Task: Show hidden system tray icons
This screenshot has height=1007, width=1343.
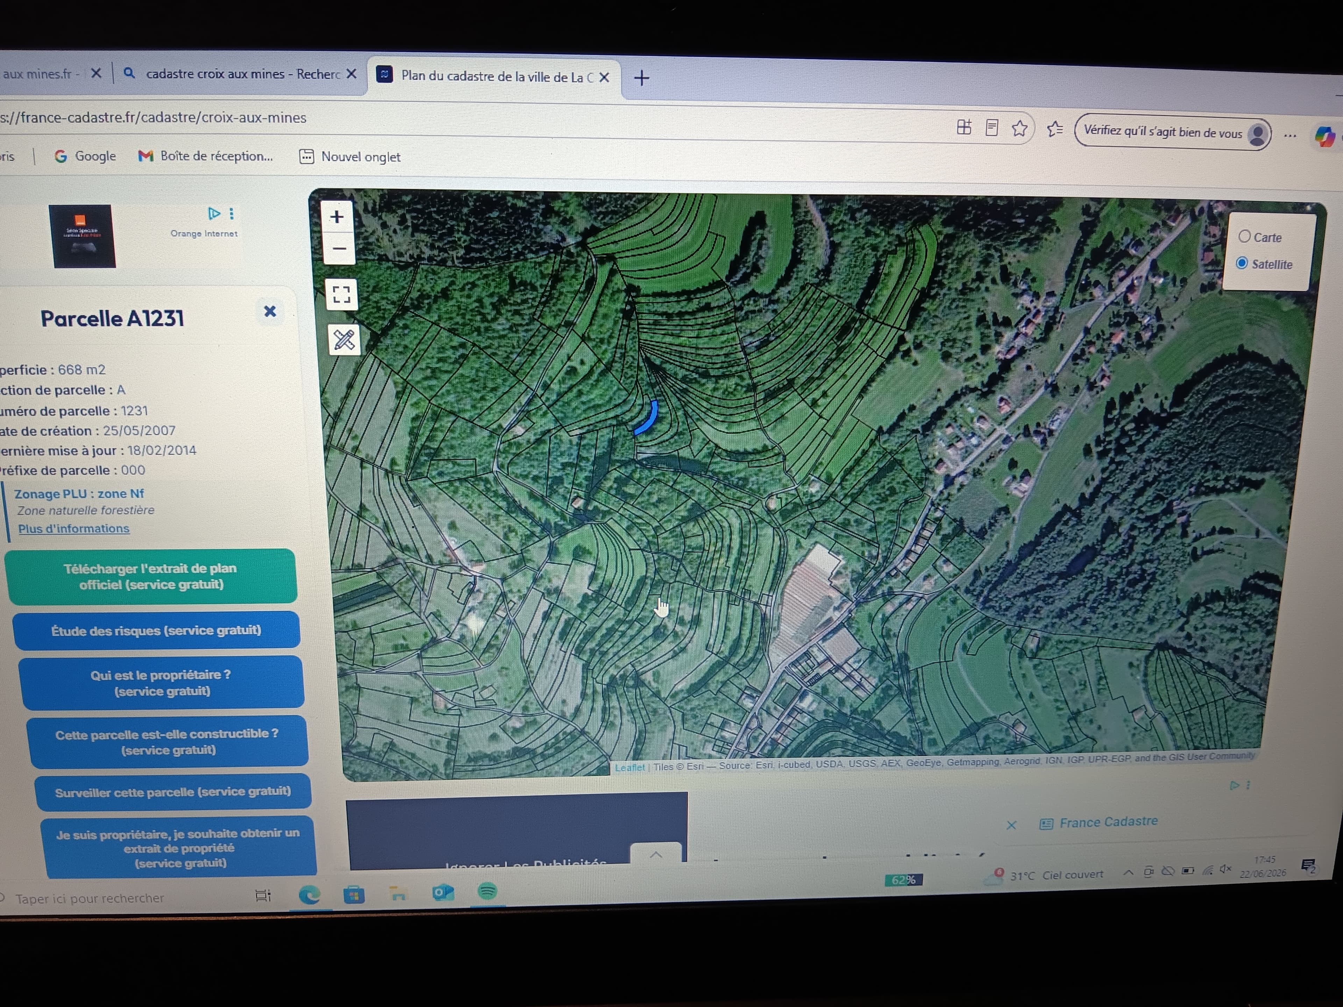Action: point(1128,872)
